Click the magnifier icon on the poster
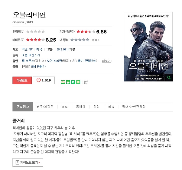Screen dimensions: 182x170 [x=169, y=78]
